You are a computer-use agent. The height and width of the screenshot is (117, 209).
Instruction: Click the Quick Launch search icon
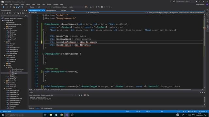click(197, 1)
